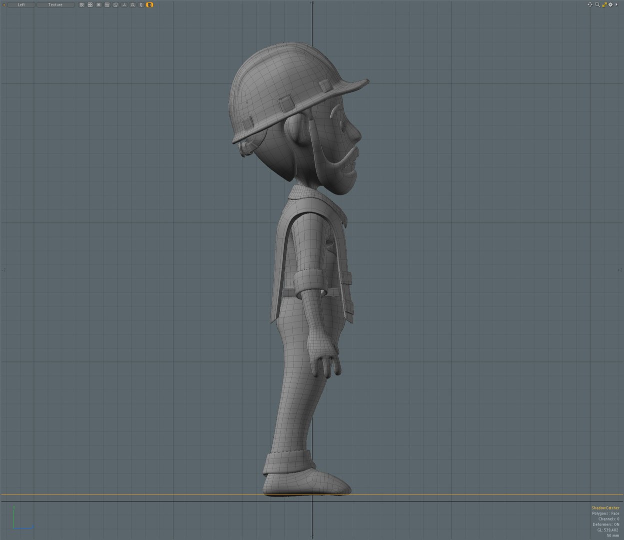The height and width of the screenshot is (540, 624).
Task: Toggle the dotted grid visibility icon
Action: point(81,4)
